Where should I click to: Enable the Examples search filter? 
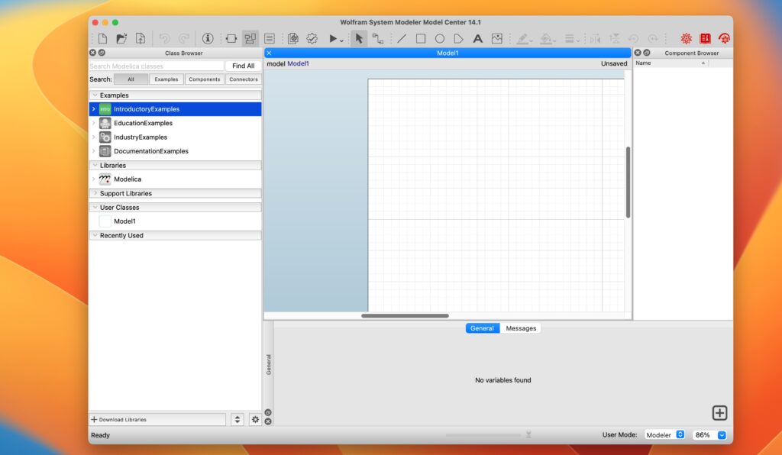click(166, 79)
